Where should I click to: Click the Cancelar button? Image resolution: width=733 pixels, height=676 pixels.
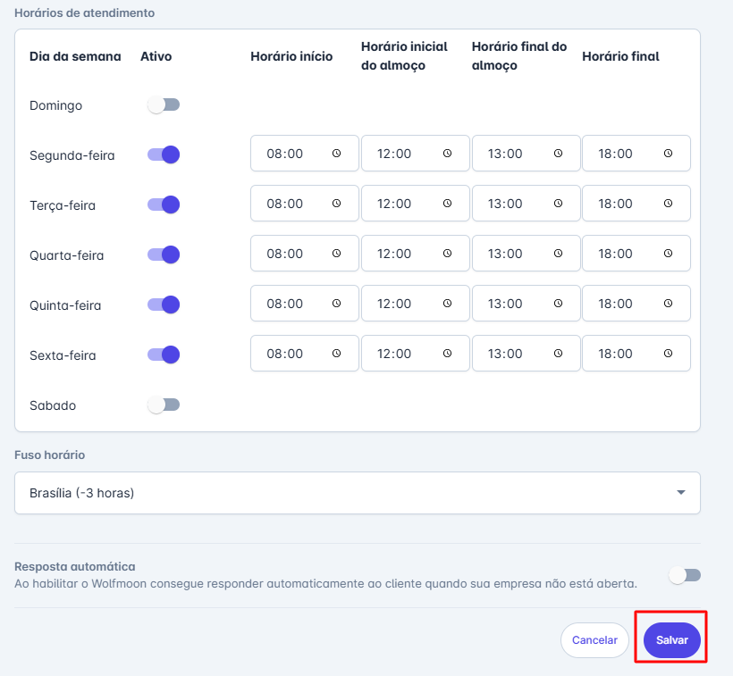(x=594, y=640)
